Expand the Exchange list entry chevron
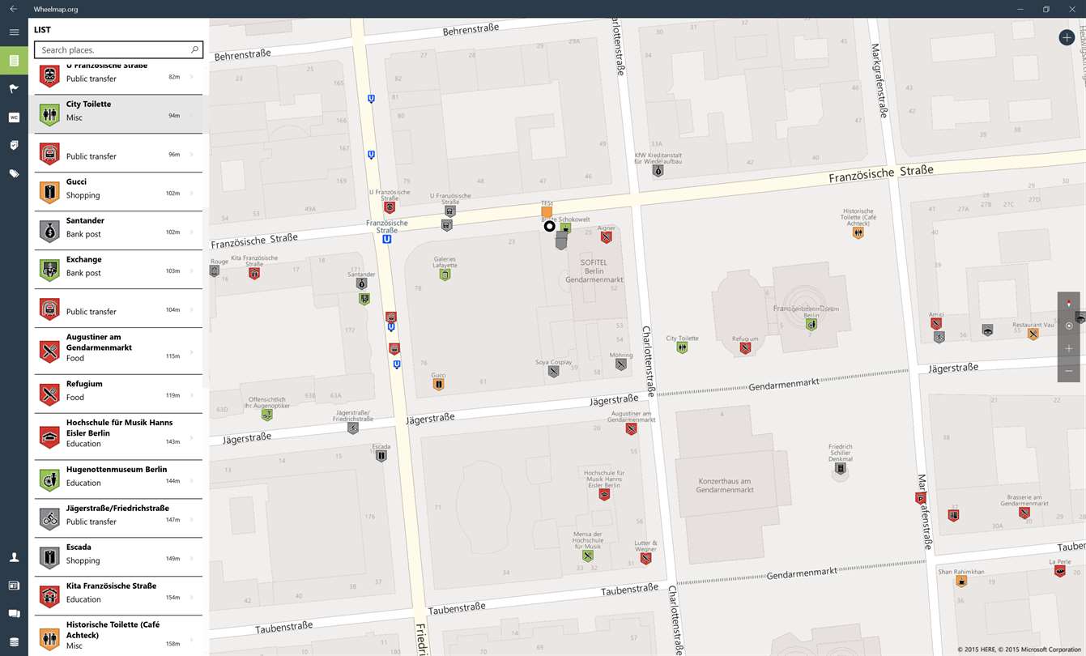This screenshot has height=656, width=1086. 192,270
